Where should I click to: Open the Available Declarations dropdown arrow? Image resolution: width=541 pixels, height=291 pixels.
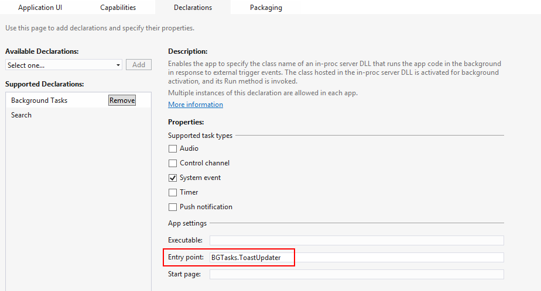coord(118,65)
